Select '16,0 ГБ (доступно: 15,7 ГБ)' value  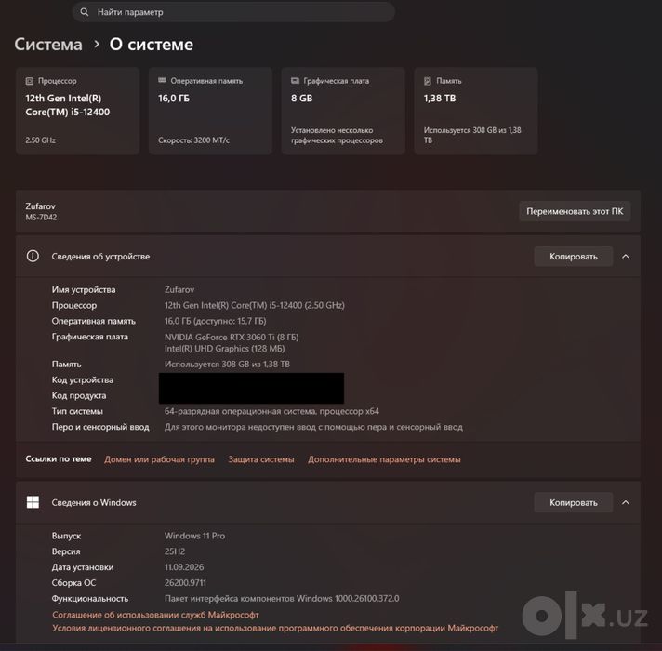tap(215, 321)
